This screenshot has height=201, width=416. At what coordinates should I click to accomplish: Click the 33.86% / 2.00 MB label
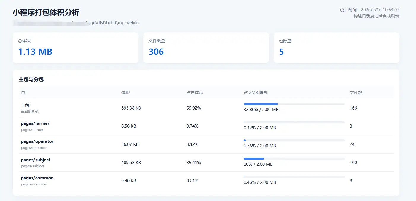pos(261,110)
